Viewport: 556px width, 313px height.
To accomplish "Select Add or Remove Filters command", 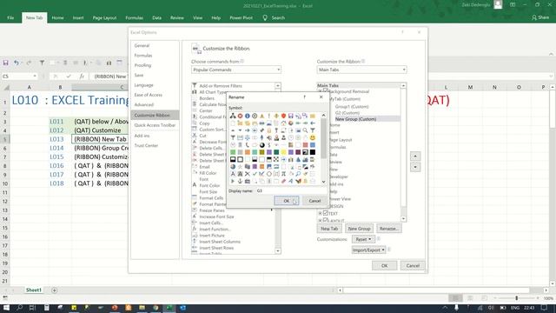I will coord(221,85).
